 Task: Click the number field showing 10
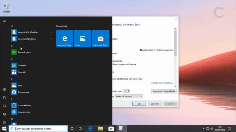tap(125, 91)
